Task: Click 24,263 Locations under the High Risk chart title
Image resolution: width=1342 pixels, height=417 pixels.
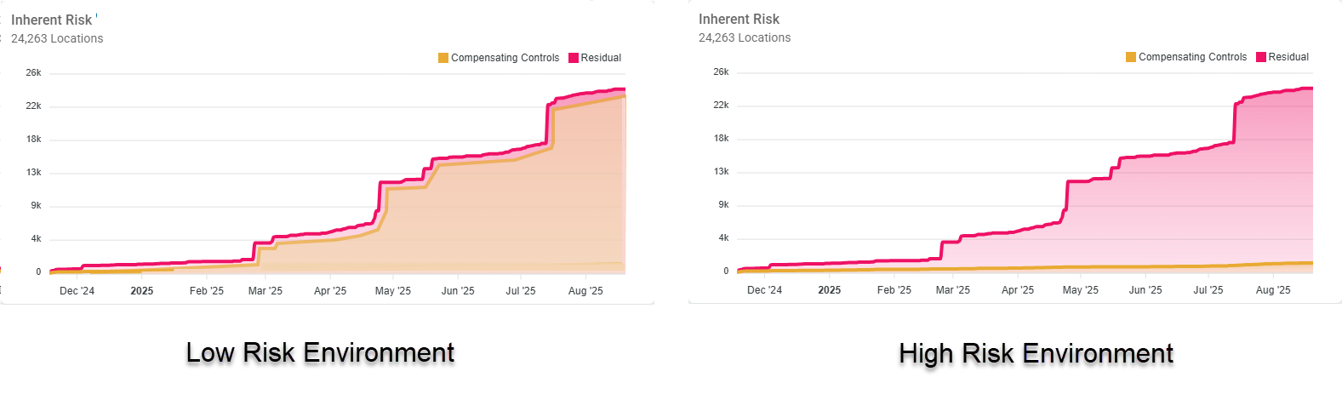Action: 745,37
